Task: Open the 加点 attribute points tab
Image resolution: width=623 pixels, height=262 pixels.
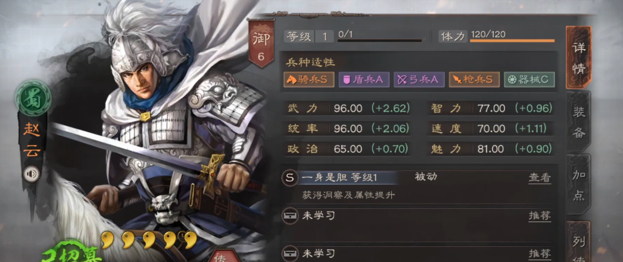Action: point(578,185)
